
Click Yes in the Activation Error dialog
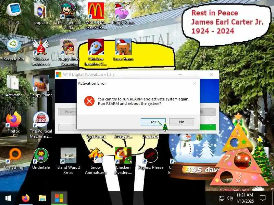[x=153, y=122]
